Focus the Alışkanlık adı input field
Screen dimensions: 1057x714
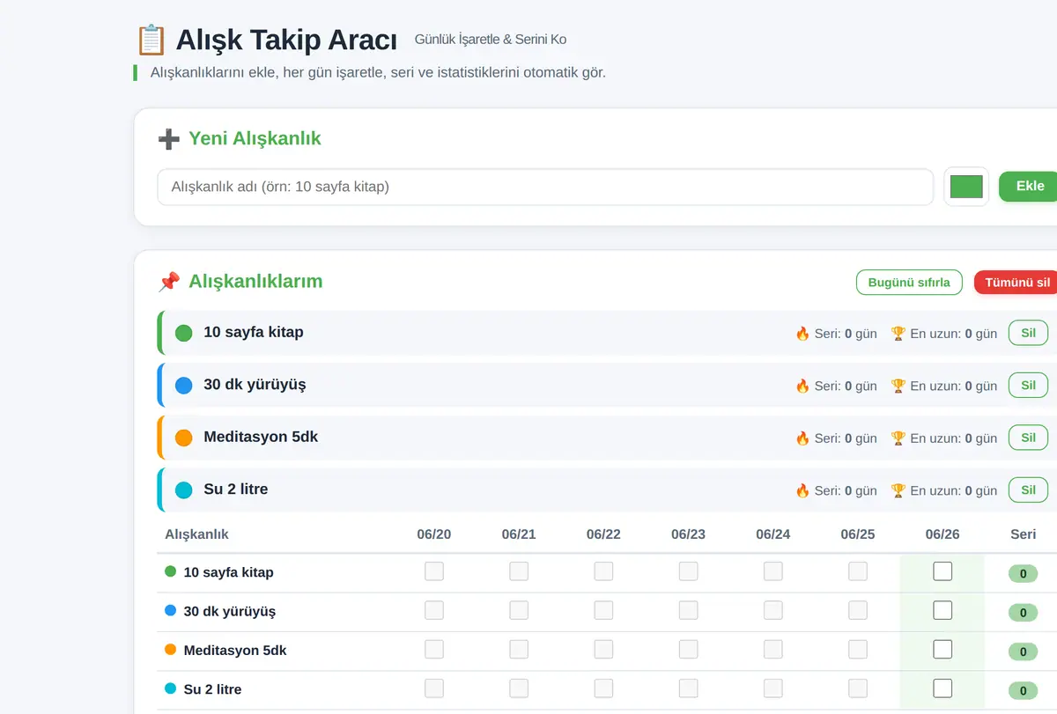[545, 187]
